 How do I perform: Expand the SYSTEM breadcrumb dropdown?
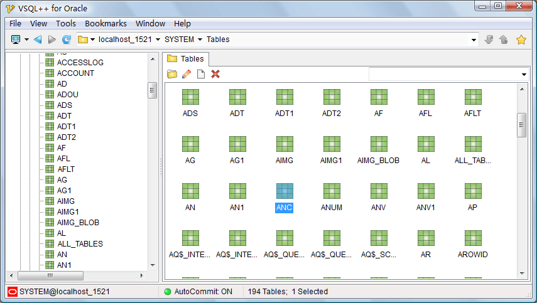coord(200,40)
